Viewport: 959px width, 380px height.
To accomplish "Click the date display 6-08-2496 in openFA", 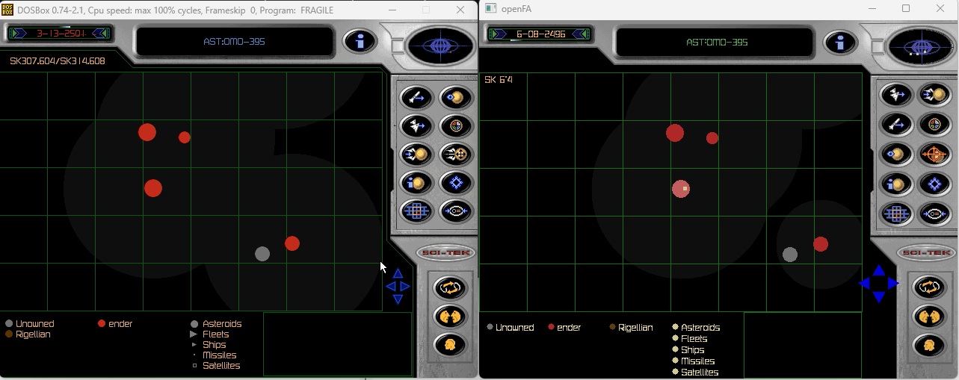I will coord(540,34).
